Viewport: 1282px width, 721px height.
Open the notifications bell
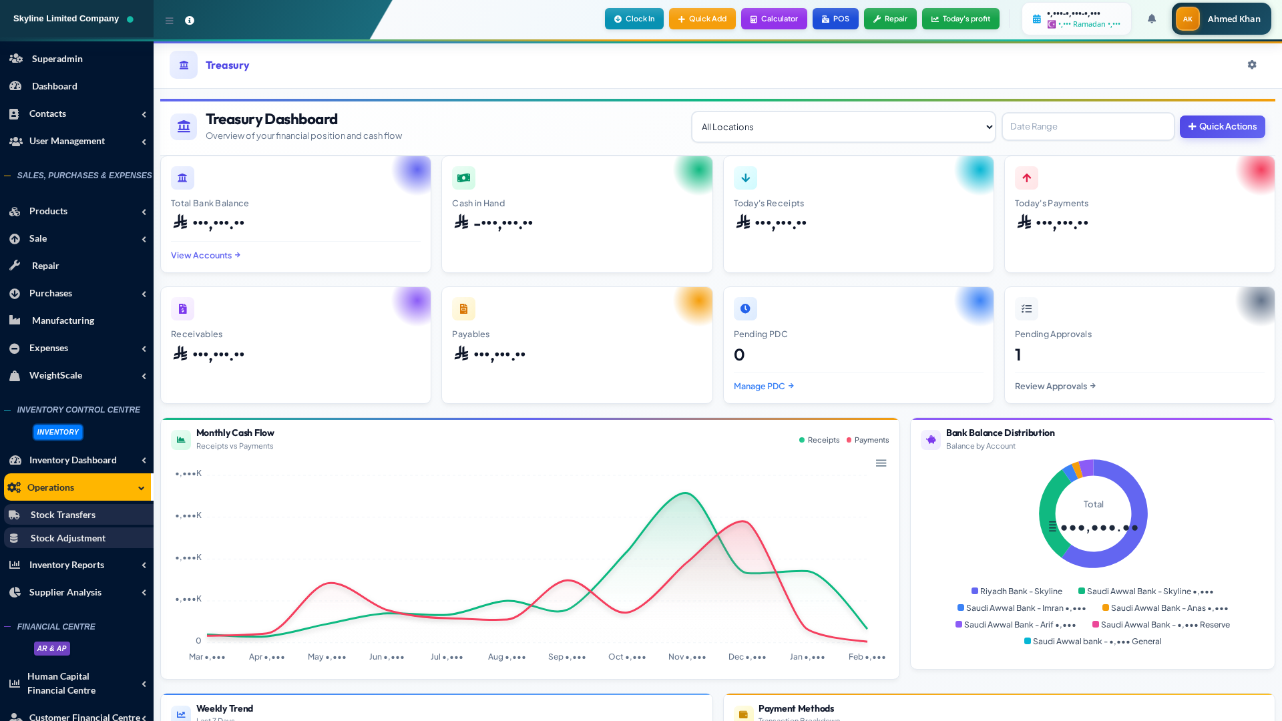(1151, 19)
